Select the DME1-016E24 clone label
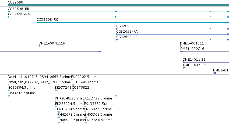 tap(195, 65)
